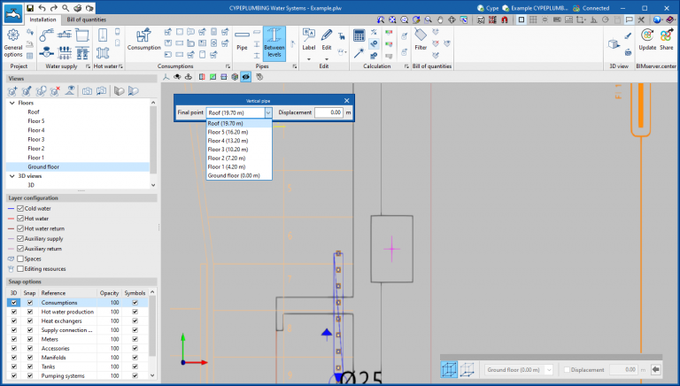This screenshot has height=386, width=680.
Task: Toggle the Hot water layer checkbox
Action: point(20,218)
